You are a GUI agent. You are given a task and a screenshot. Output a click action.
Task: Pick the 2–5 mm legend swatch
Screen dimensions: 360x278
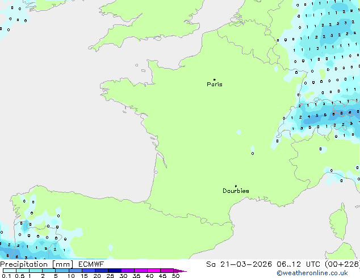click(x=49, y=271)
